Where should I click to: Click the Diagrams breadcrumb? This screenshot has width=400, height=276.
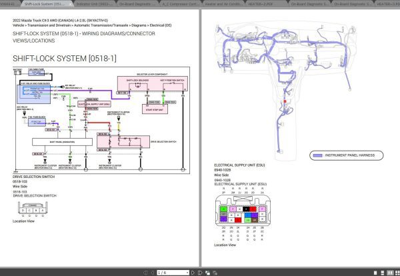click(139, 25)
